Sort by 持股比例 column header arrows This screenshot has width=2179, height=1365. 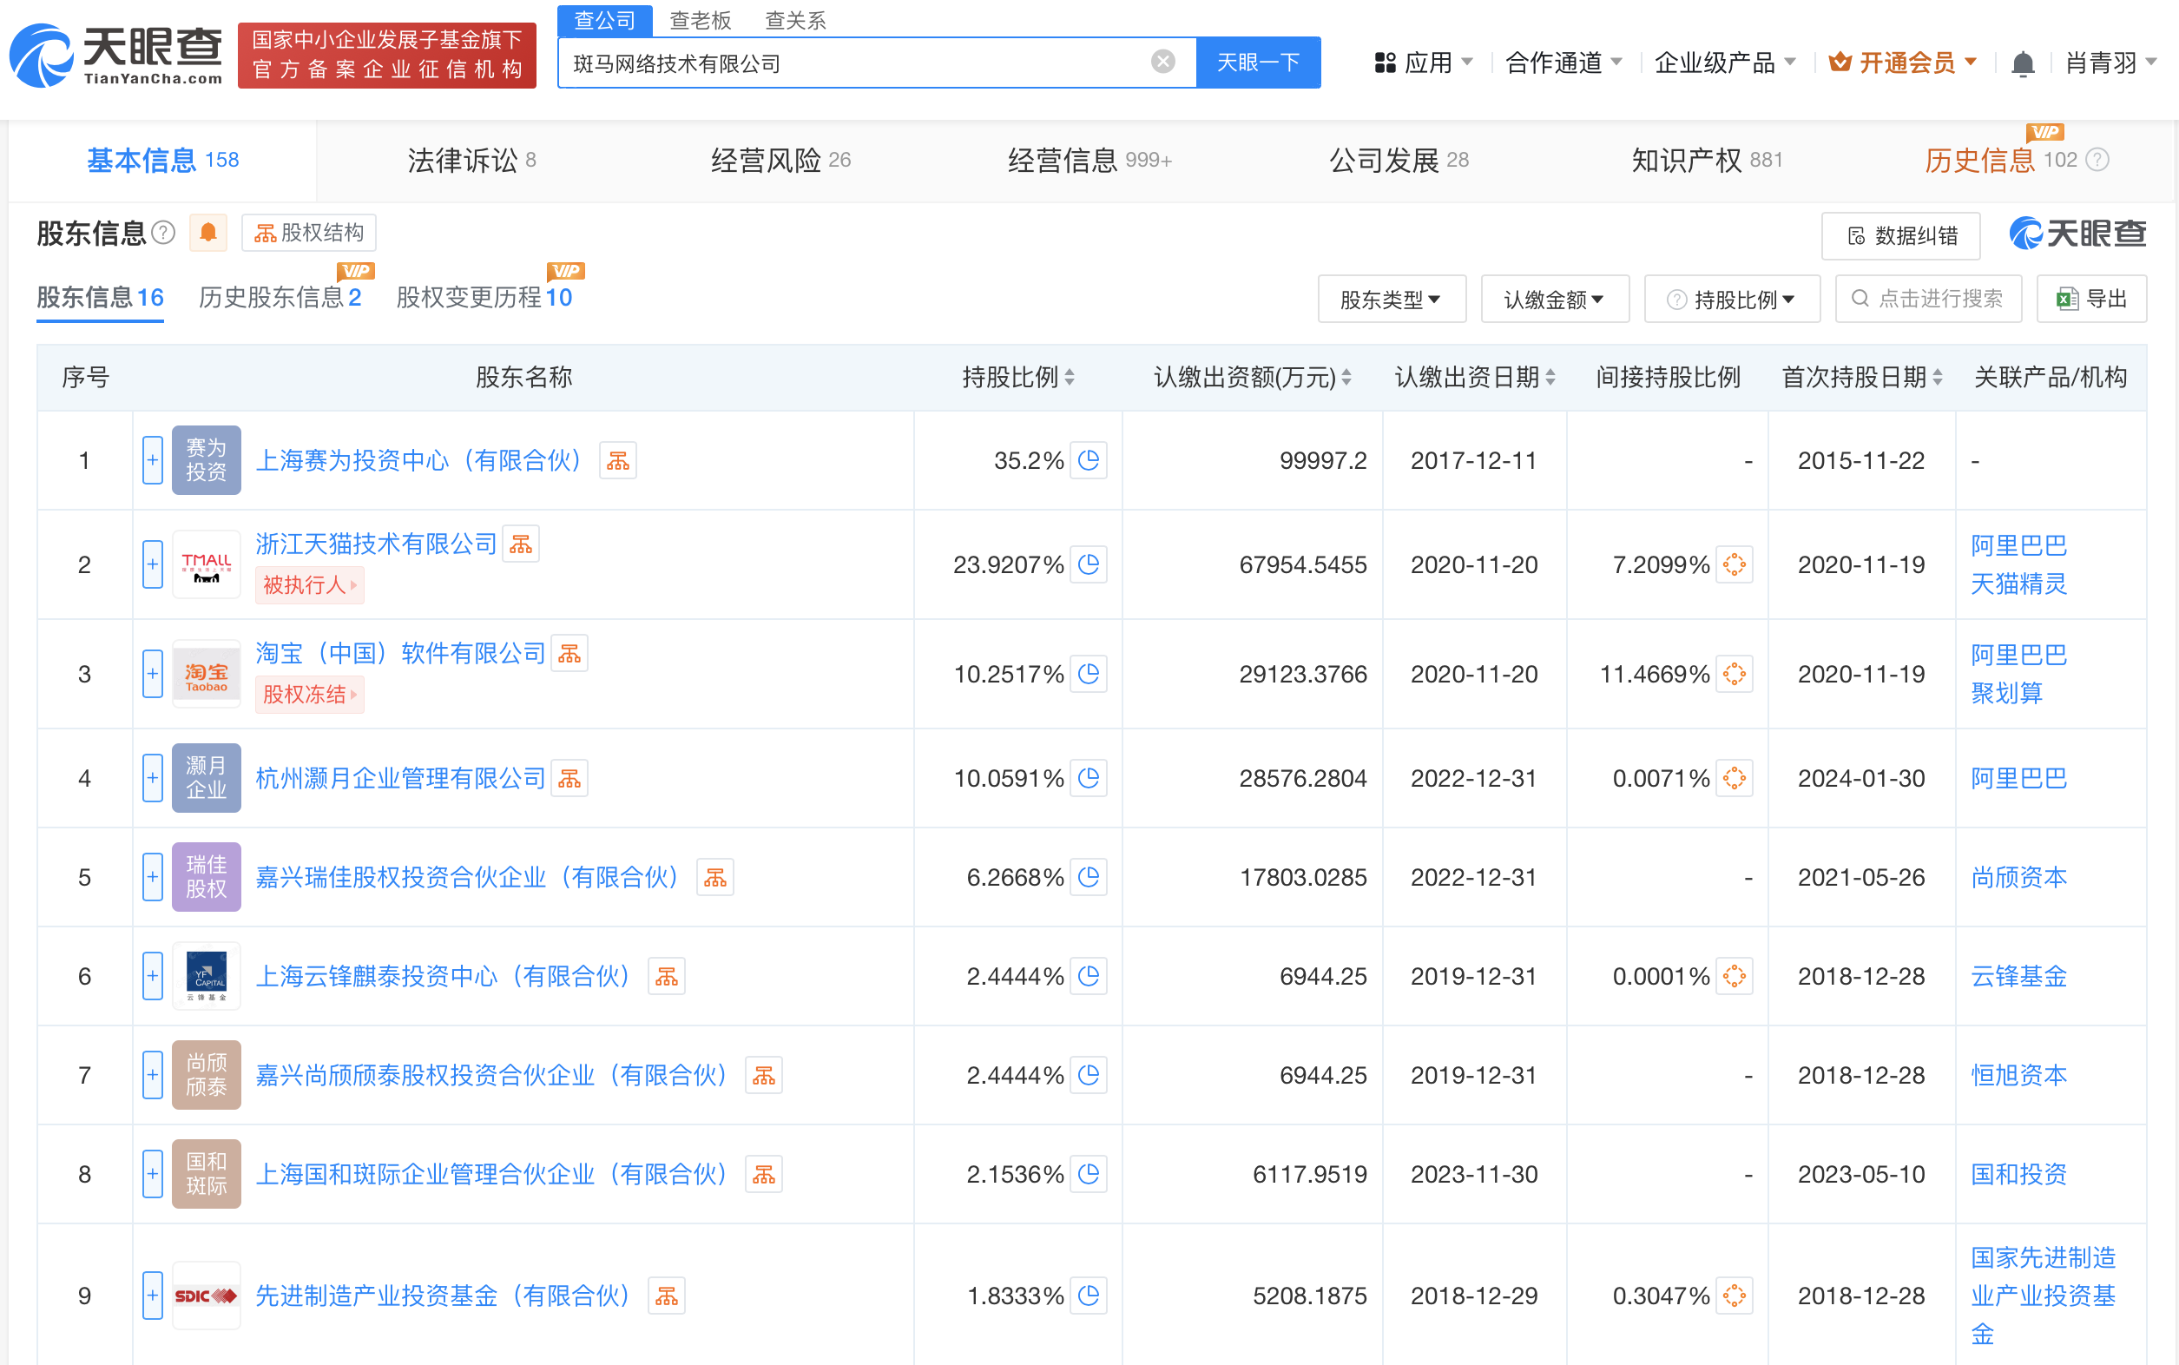(1070, 378)
